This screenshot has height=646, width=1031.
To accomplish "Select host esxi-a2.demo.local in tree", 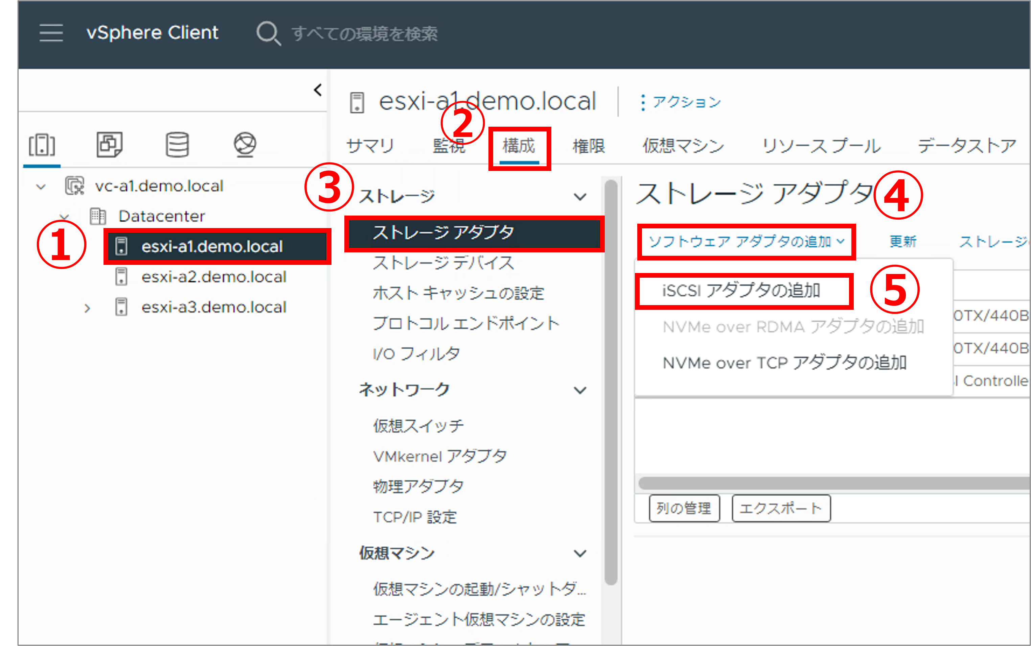I will click(x=214, y=277).
